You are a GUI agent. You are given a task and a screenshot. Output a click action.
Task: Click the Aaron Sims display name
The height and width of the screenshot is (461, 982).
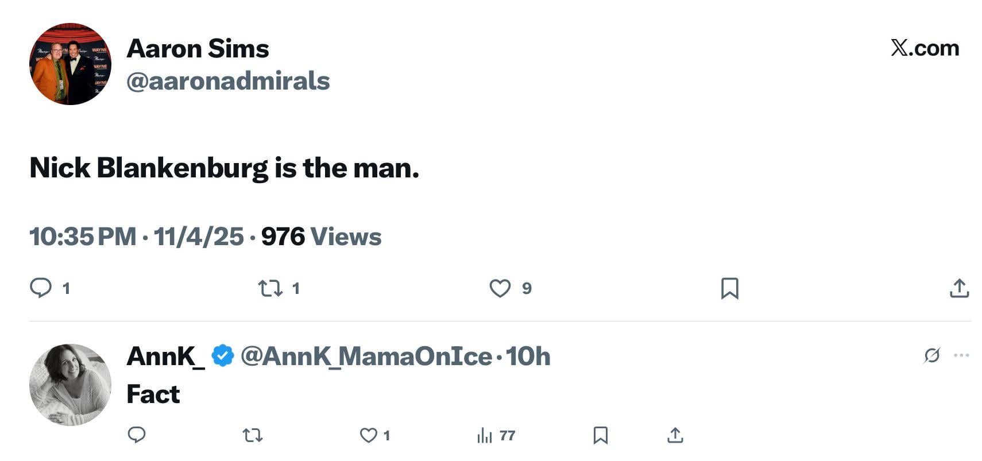click(x=198, y=48)
